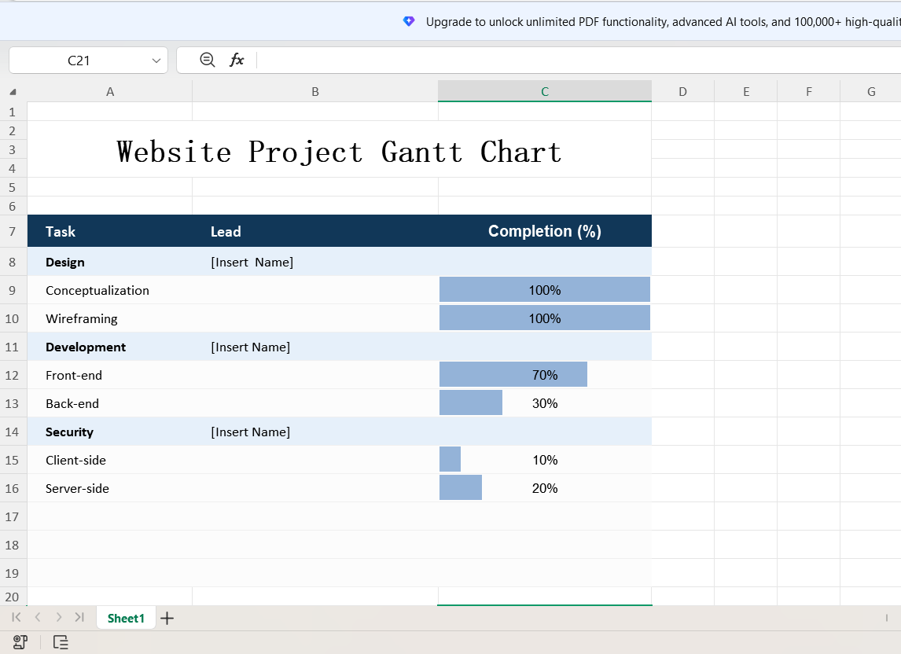Screen dimensions: 901x654
Task: Add a new sheet with plus button
Action: [167, 619]
